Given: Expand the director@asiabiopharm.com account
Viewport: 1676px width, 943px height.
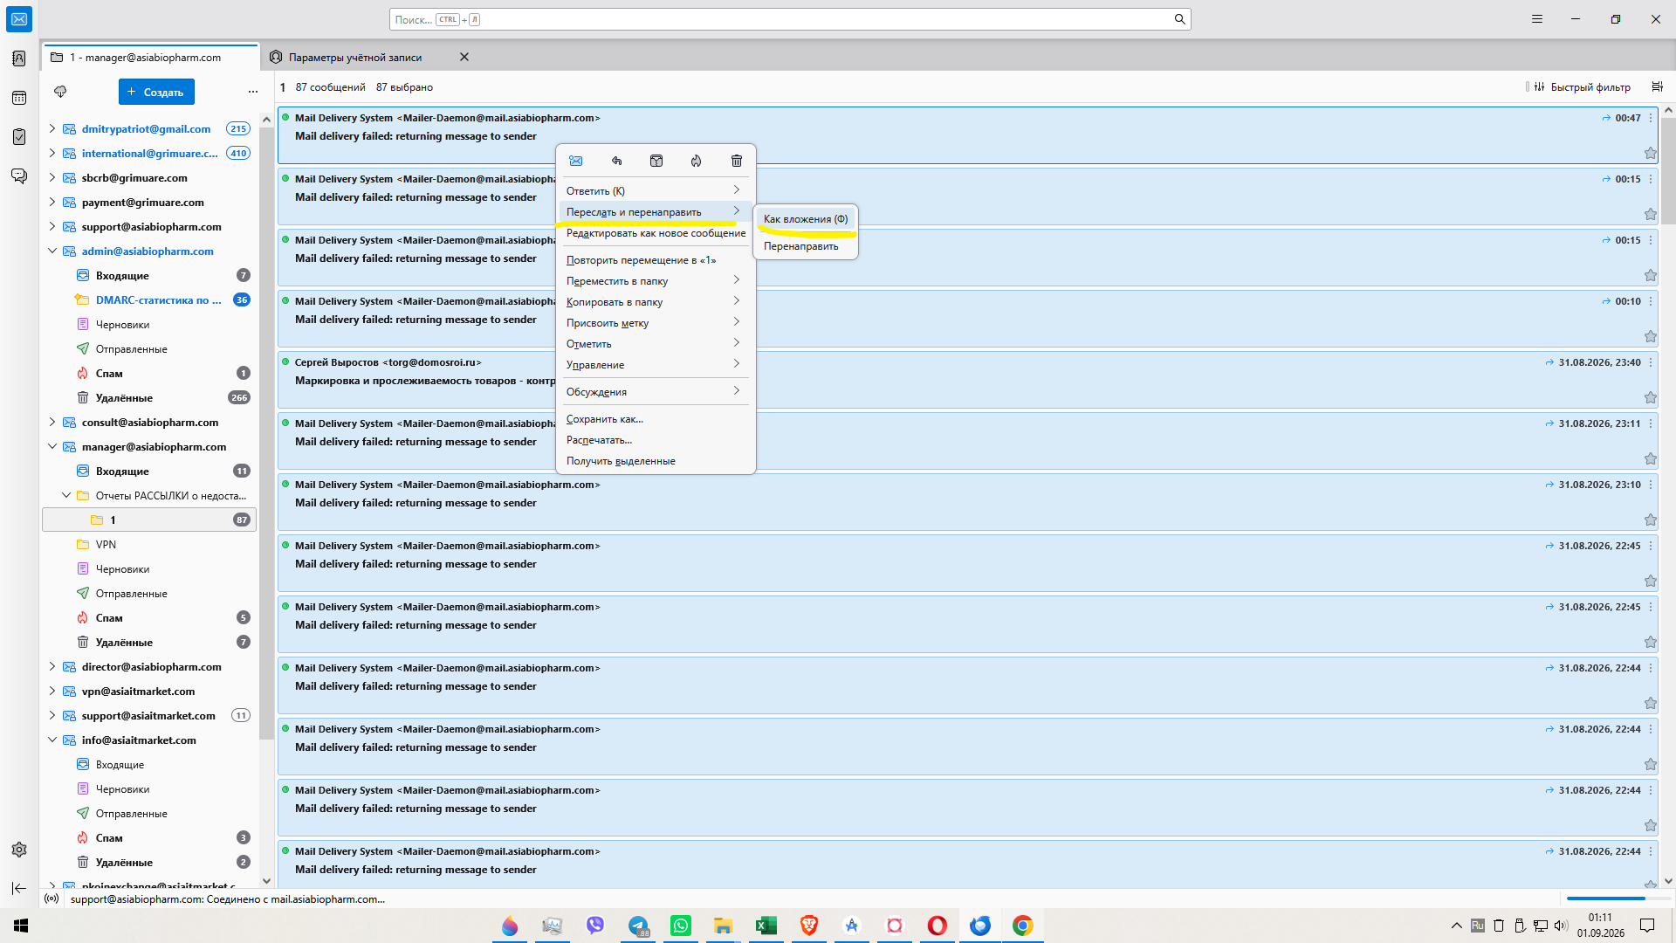Looking at the screenshot, I should pos(52,666).
